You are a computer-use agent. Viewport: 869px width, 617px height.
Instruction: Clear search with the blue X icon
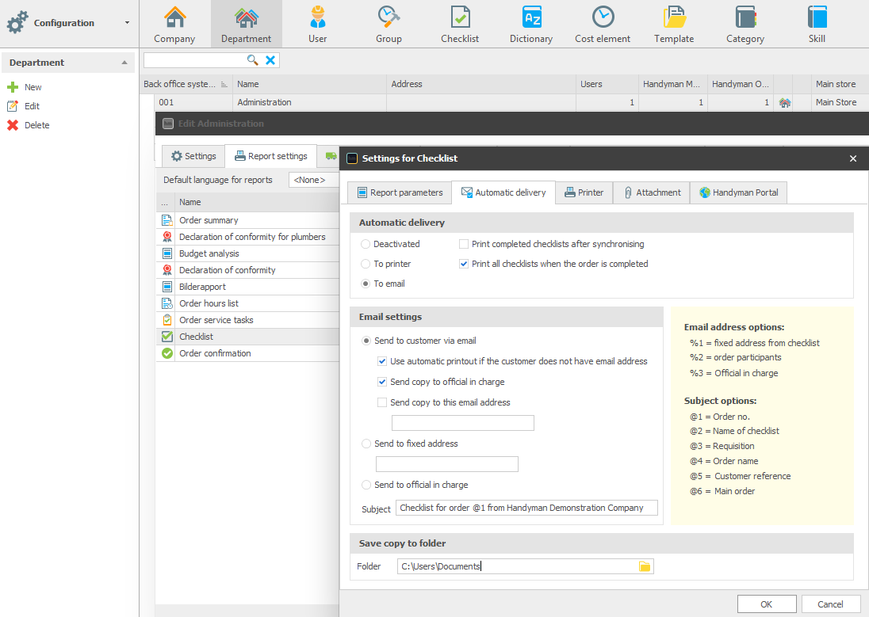click(270, 60)
